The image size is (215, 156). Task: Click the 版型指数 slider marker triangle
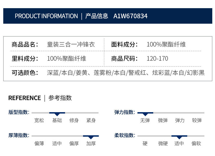57,114
